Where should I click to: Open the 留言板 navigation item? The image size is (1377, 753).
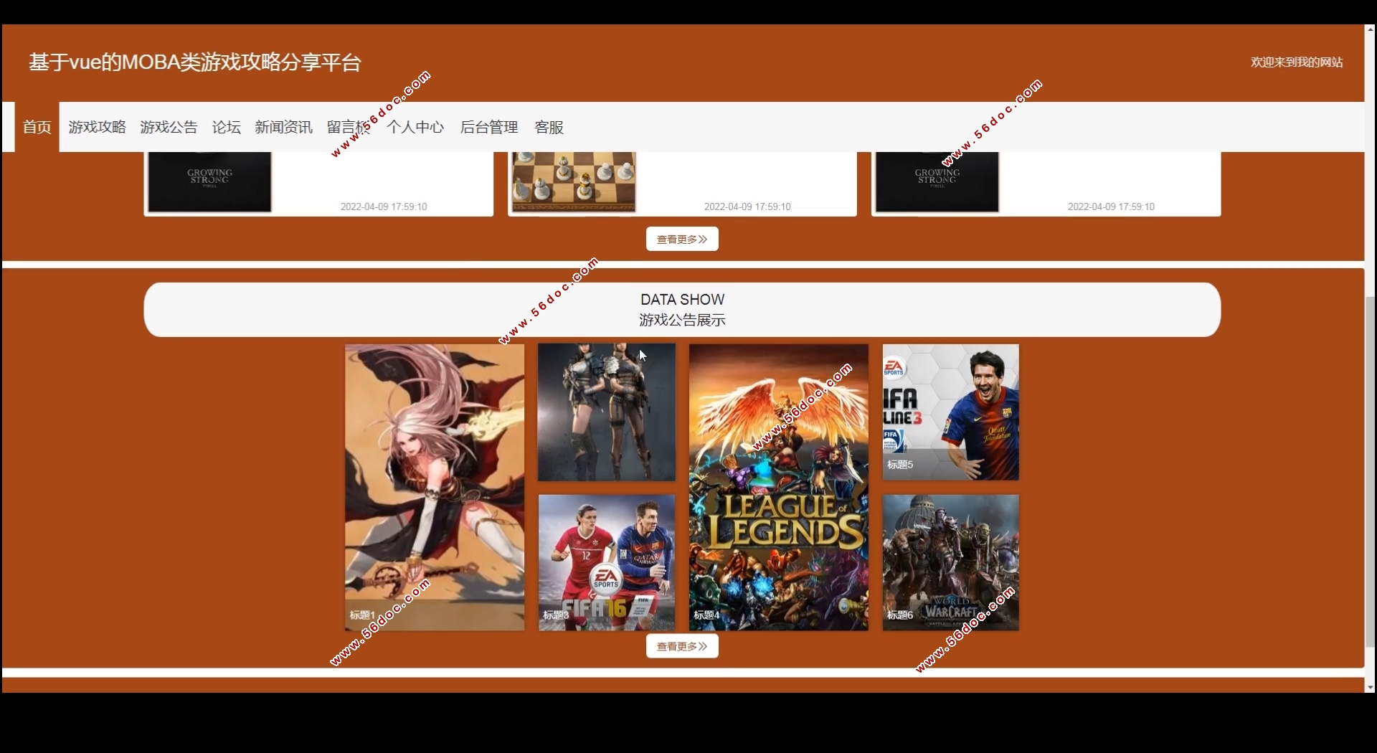[x=349, y=127]
